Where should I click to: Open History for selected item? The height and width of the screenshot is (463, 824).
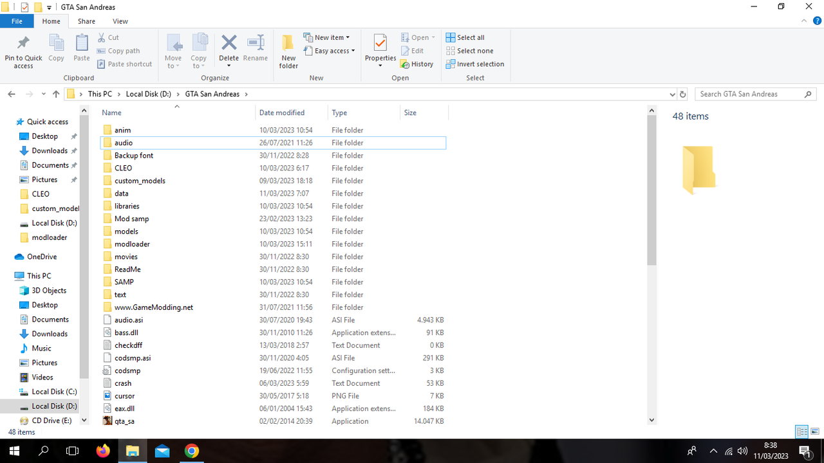coord(417,64)
